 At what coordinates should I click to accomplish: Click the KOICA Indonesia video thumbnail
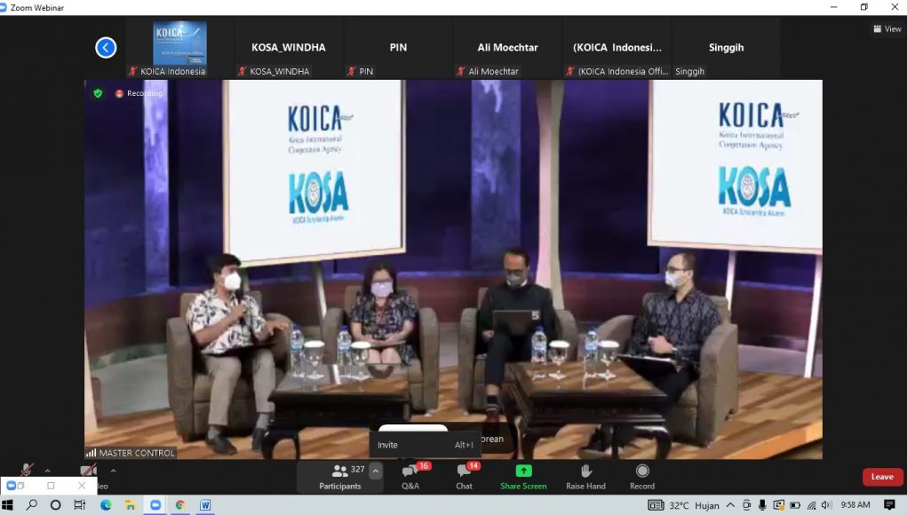(179, 44)
